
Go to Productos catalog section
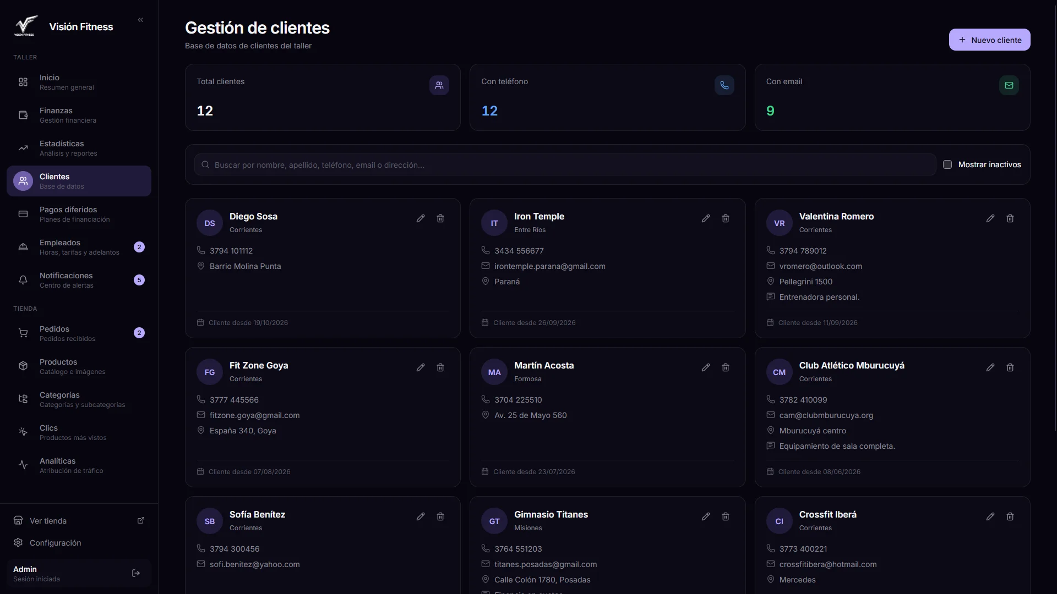tap(79, 366)
